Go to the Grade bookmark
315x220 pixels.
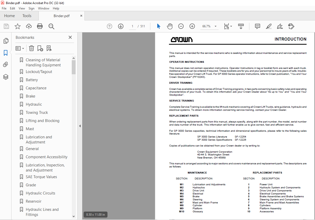[x=31, y=185]
